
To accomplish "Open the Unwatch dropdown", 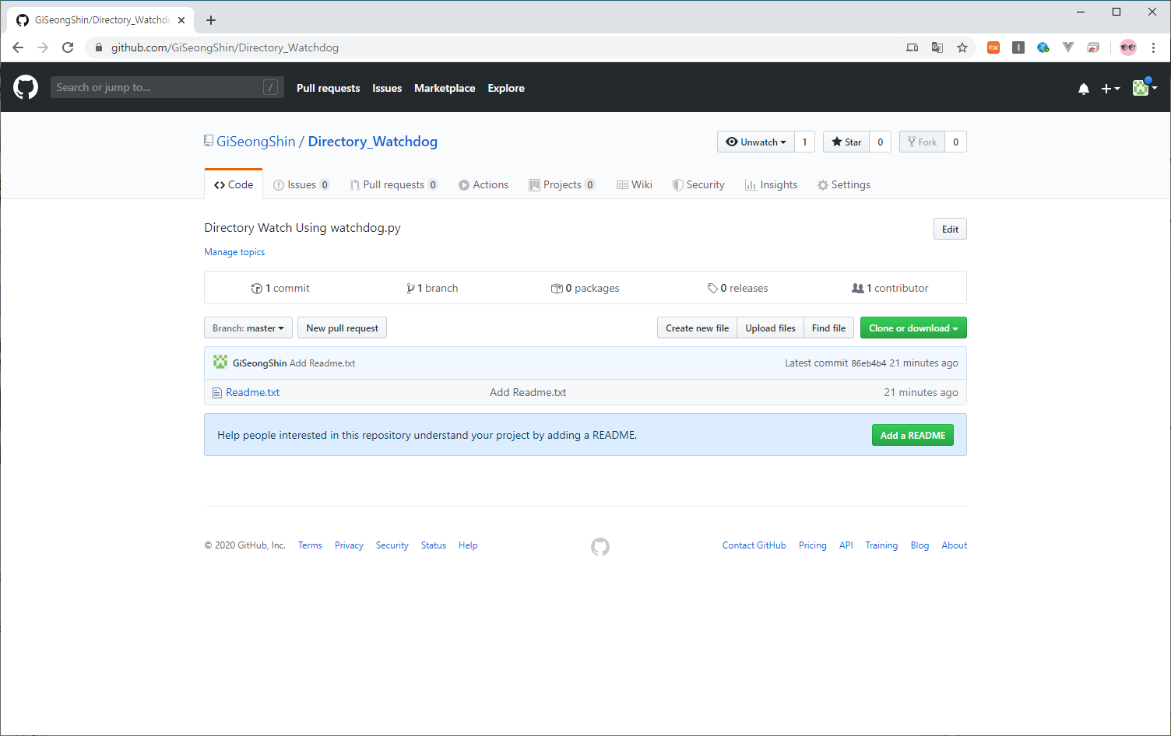I will (756, 142).
